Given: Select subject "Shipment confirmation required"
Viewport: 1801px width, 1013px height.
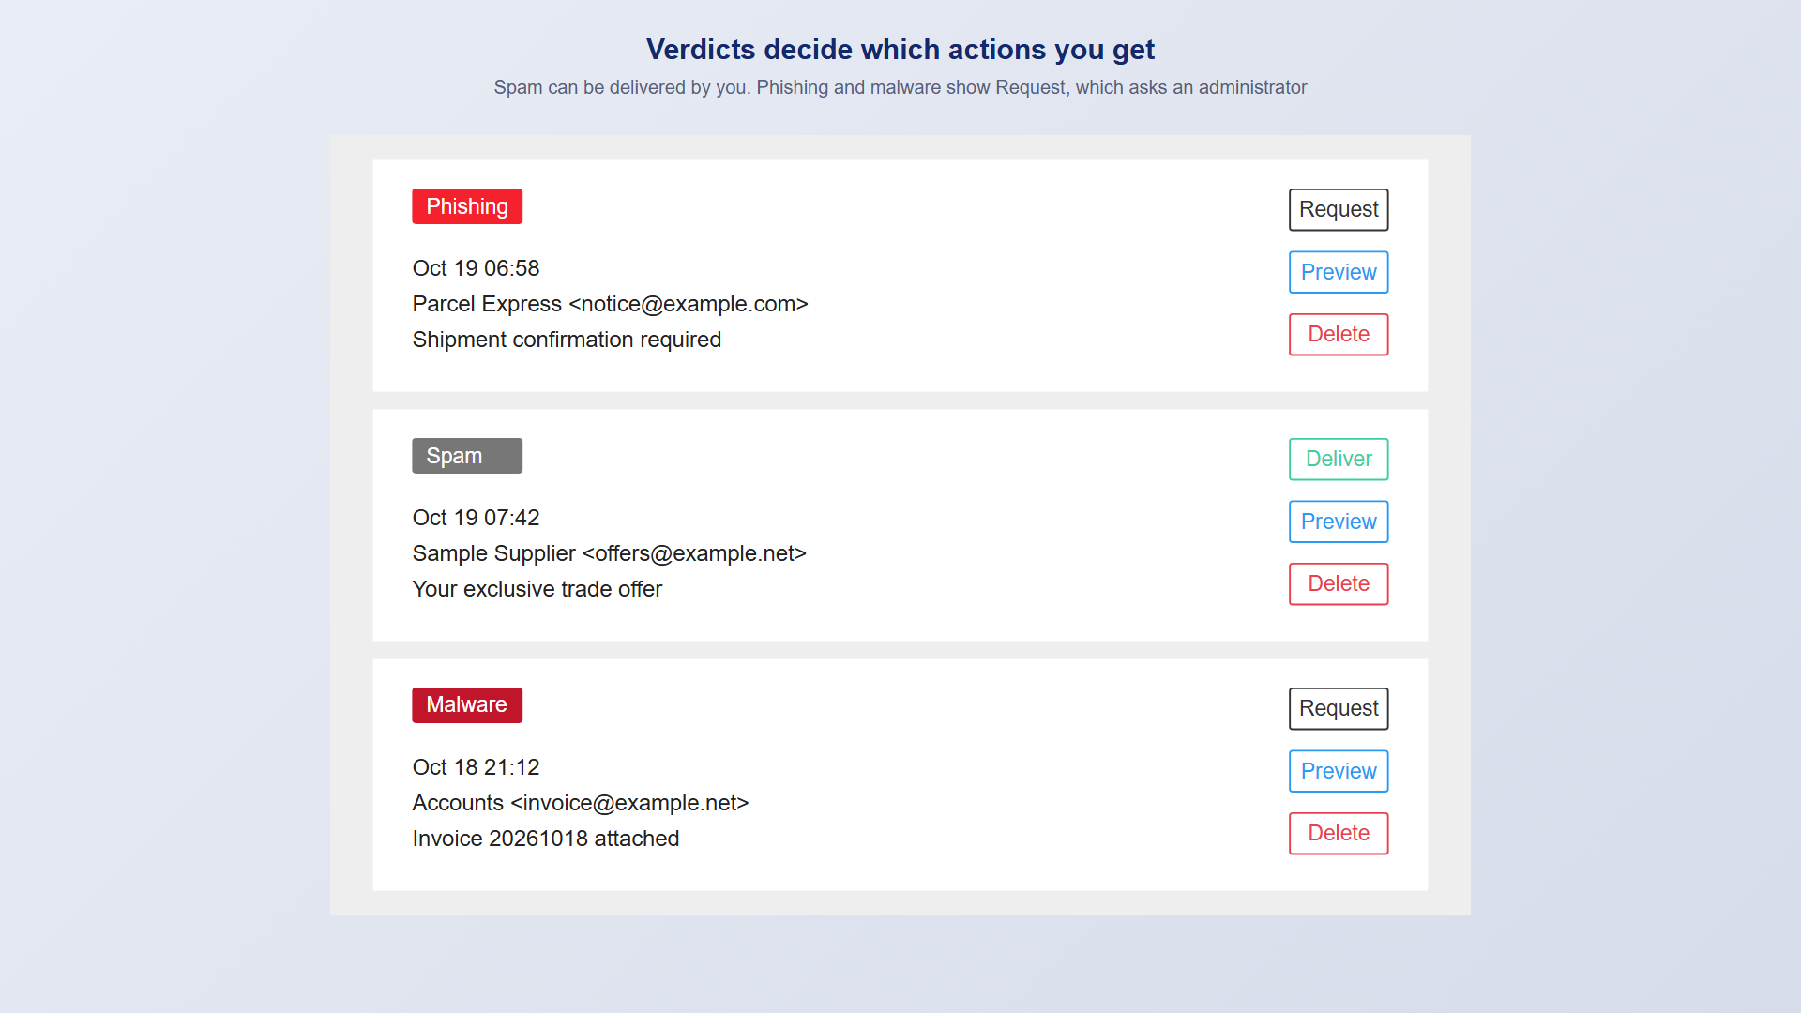Looking at the screenshot, I should click(x=567, y=340).
